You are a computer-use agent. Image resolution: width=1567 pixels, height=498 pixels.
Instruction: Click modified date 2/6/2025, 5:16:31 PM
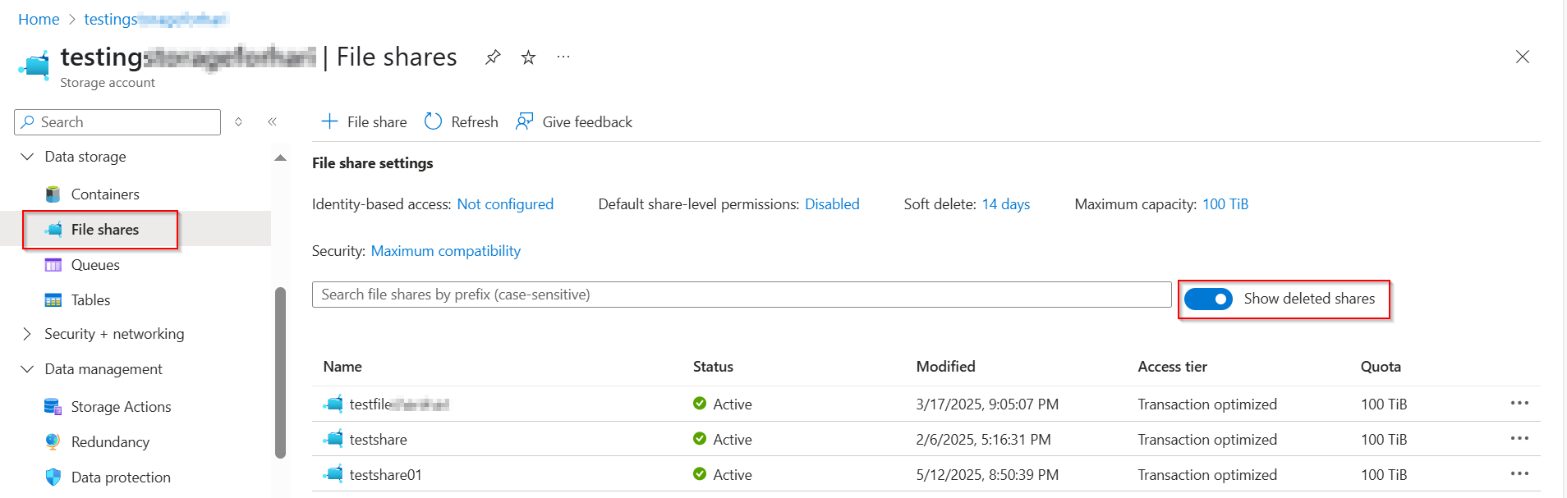(983, 439)
